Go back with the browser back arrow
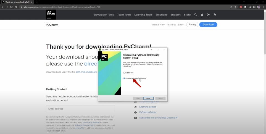 [2, 7]
